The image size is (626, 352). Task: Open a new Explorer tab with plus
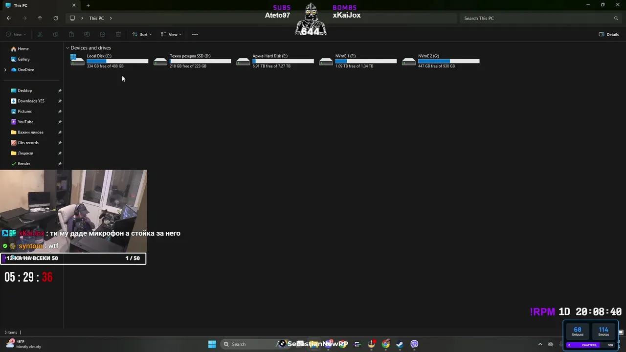[x=88, y=5]
